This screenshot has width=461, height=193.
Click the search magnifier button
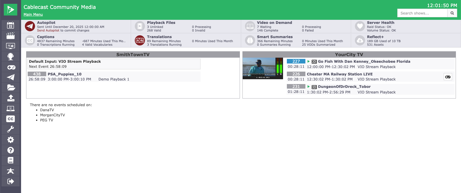coord(452,13)
